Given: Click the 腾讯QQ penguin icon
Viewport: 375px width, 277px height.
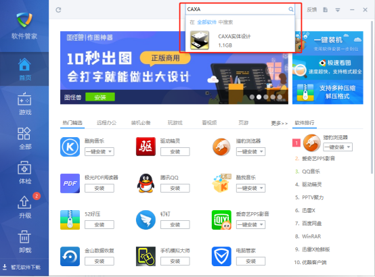Looking at the screenshot, I should [146, 183].
